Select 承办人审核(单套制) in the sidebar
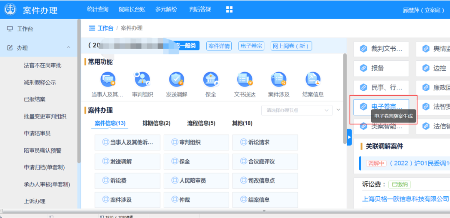 47,184
